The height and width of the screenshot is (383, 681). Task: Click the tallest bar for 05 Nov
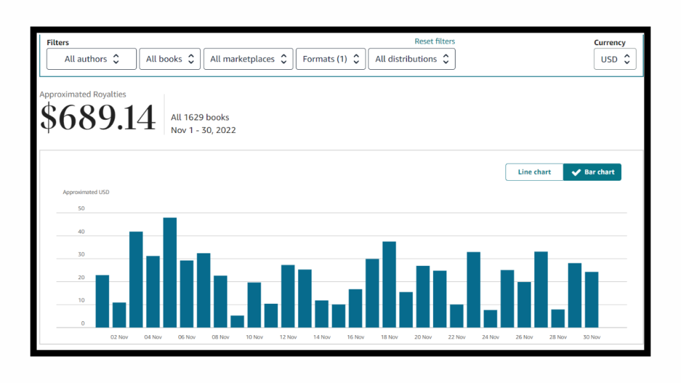click(170, 273)
